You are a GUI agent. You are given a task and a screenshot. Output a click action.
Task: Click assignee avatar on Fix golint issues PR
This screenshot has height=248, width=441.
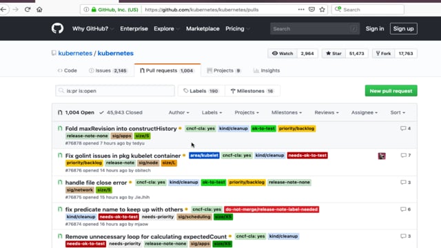coord(382,156)
